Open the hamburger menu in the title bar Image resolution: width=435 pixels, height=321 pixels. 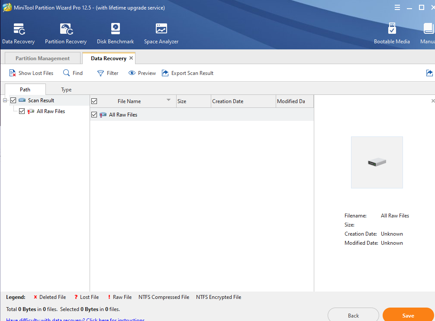coord(397,7)
